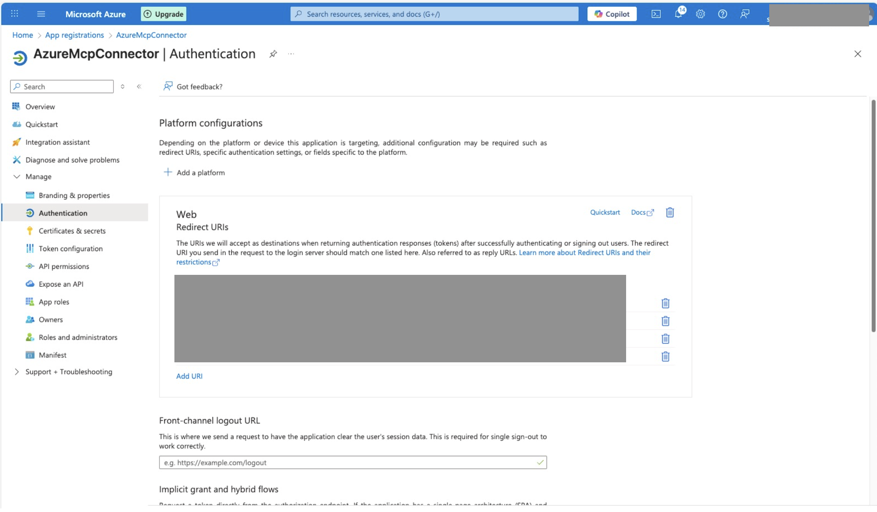Expand Support + Troubleshooting

point(17,372)
